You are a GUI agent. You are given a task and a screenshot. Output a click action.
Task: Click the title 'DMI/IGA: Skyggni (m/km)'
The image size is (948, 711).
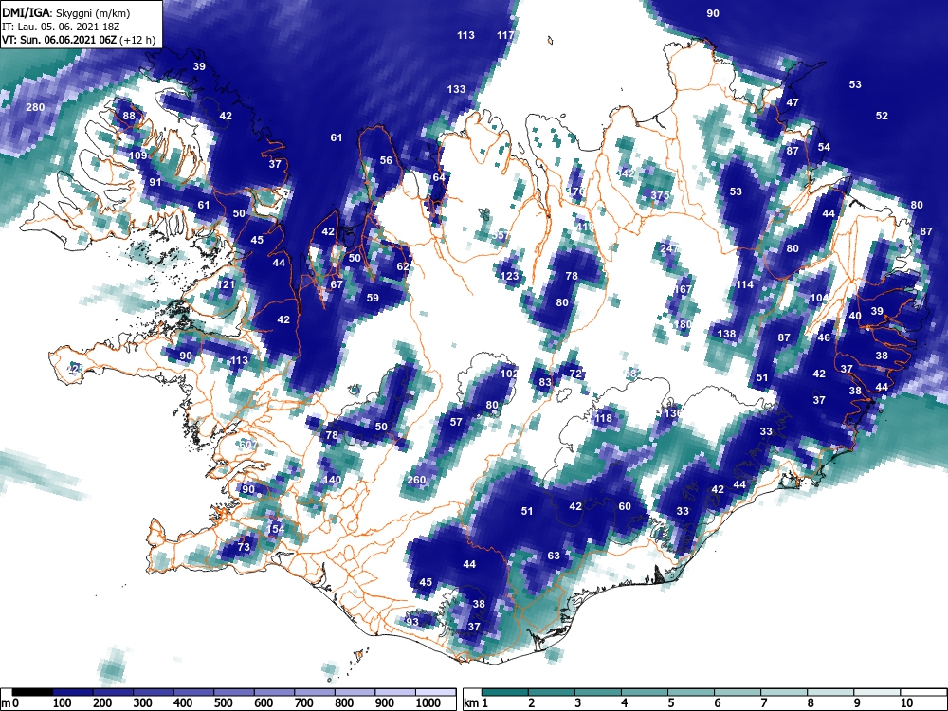pos(66,12)
